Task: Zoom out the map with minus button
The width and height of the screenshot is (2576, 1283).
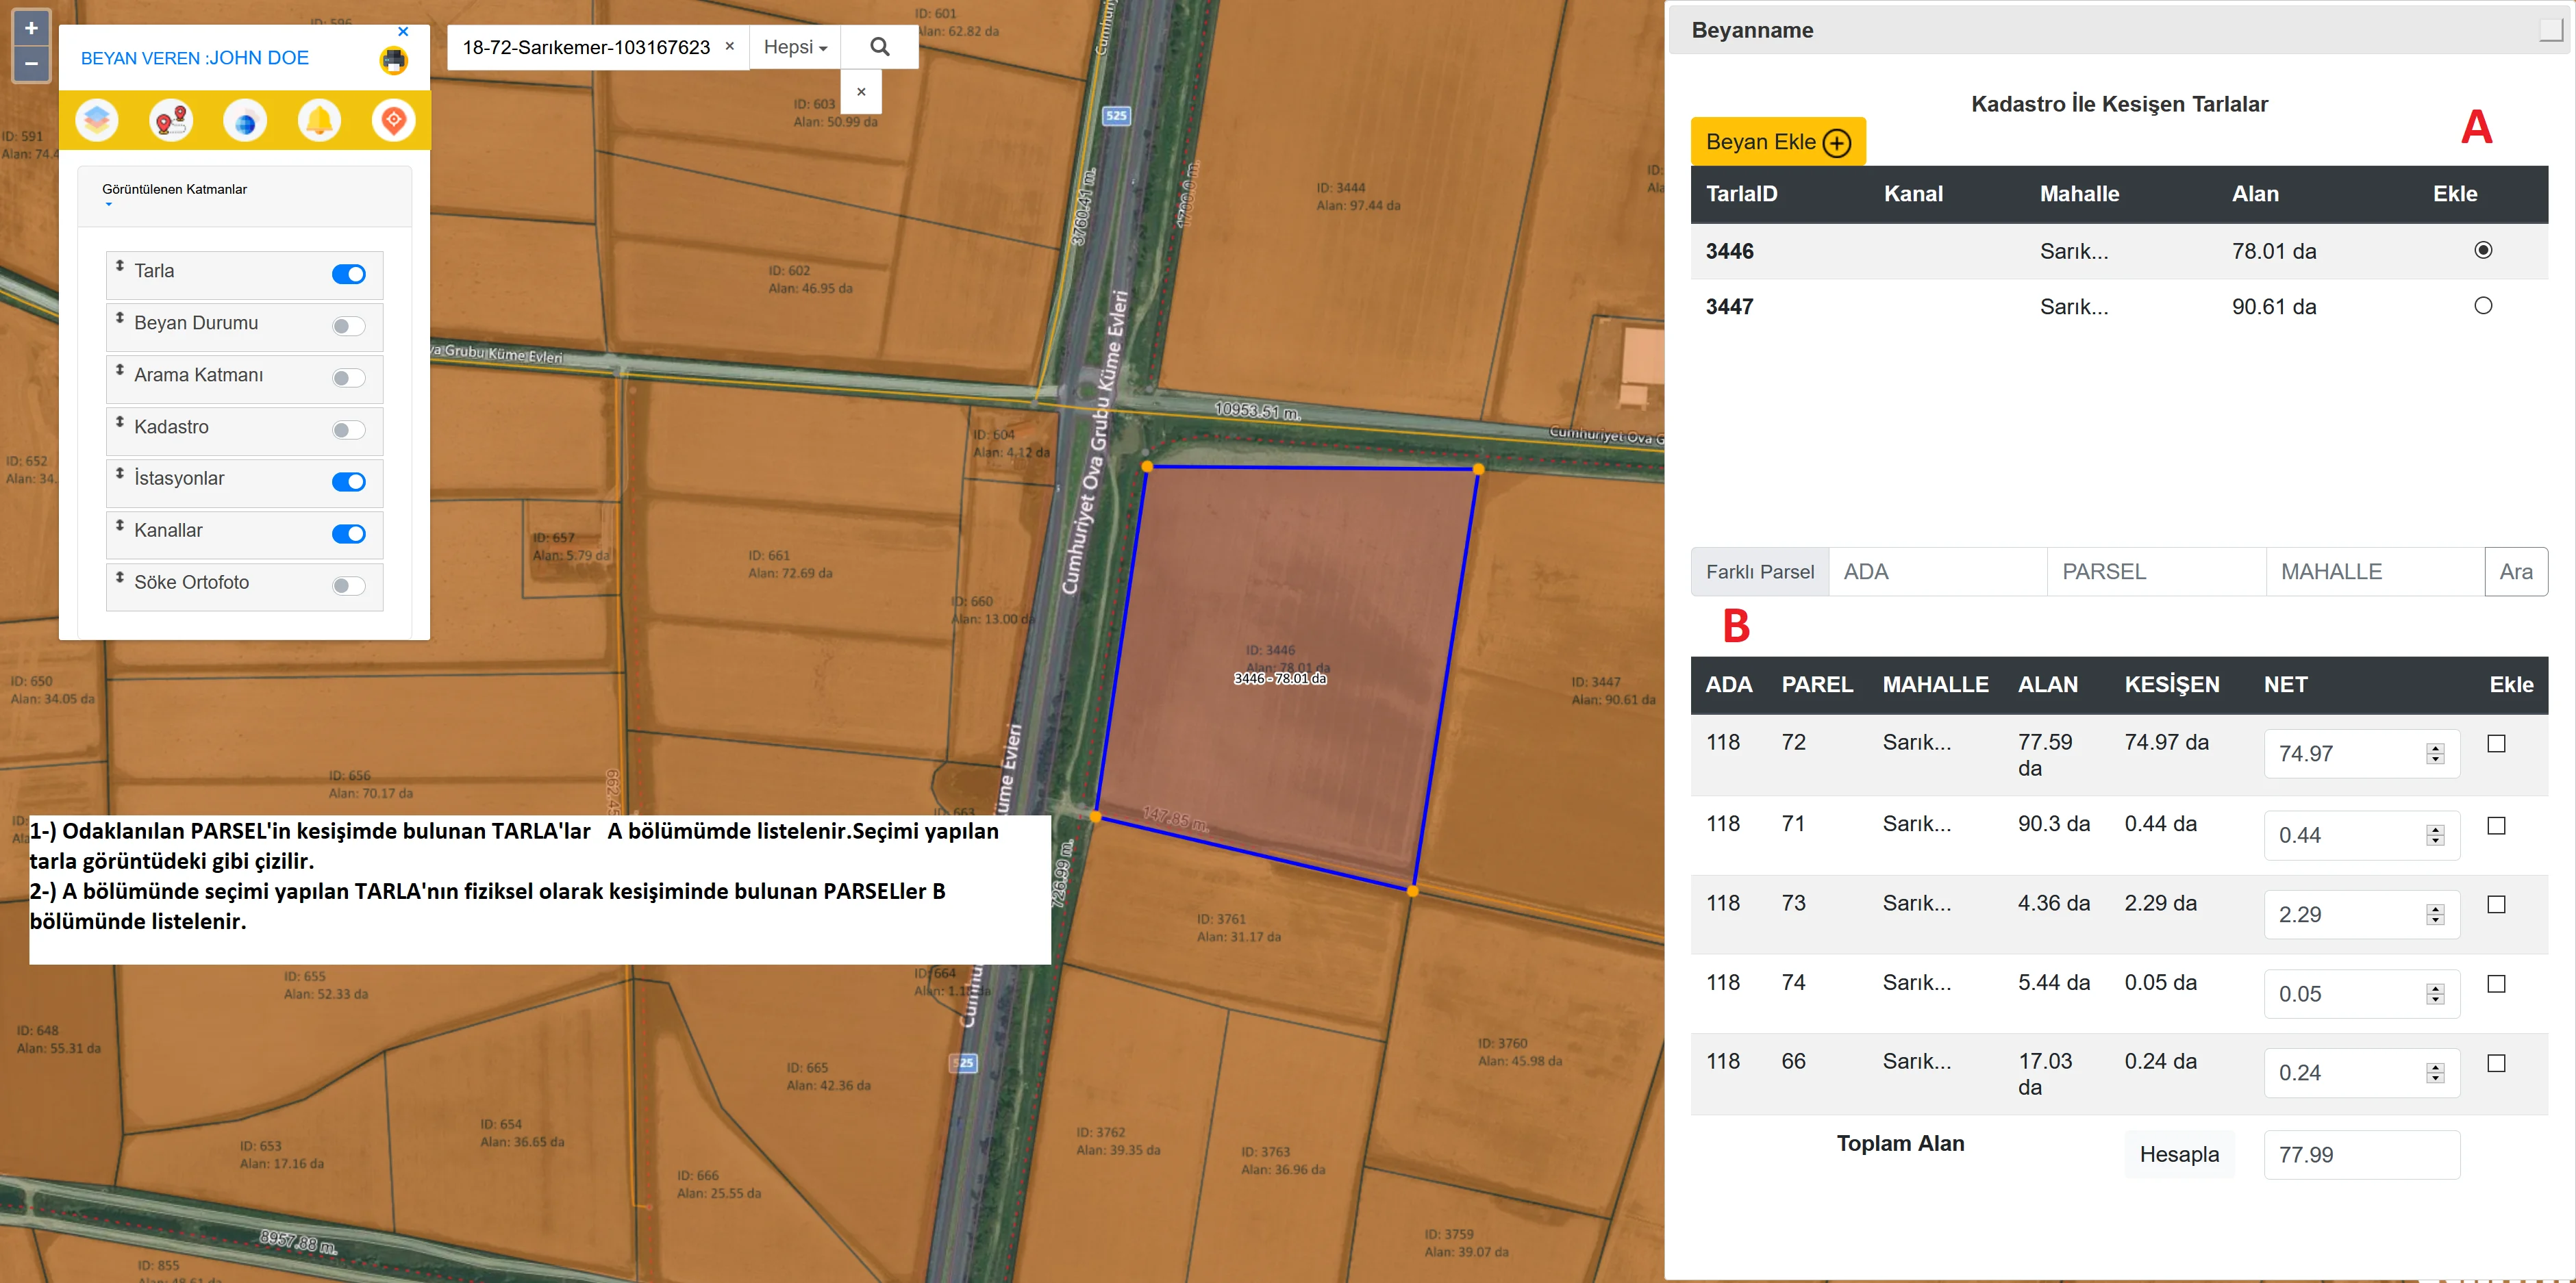Action: click(31, 64)
